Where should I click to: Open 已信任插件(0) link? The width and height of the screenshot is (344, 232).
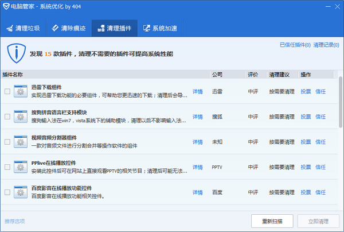(x=295, y=45)
